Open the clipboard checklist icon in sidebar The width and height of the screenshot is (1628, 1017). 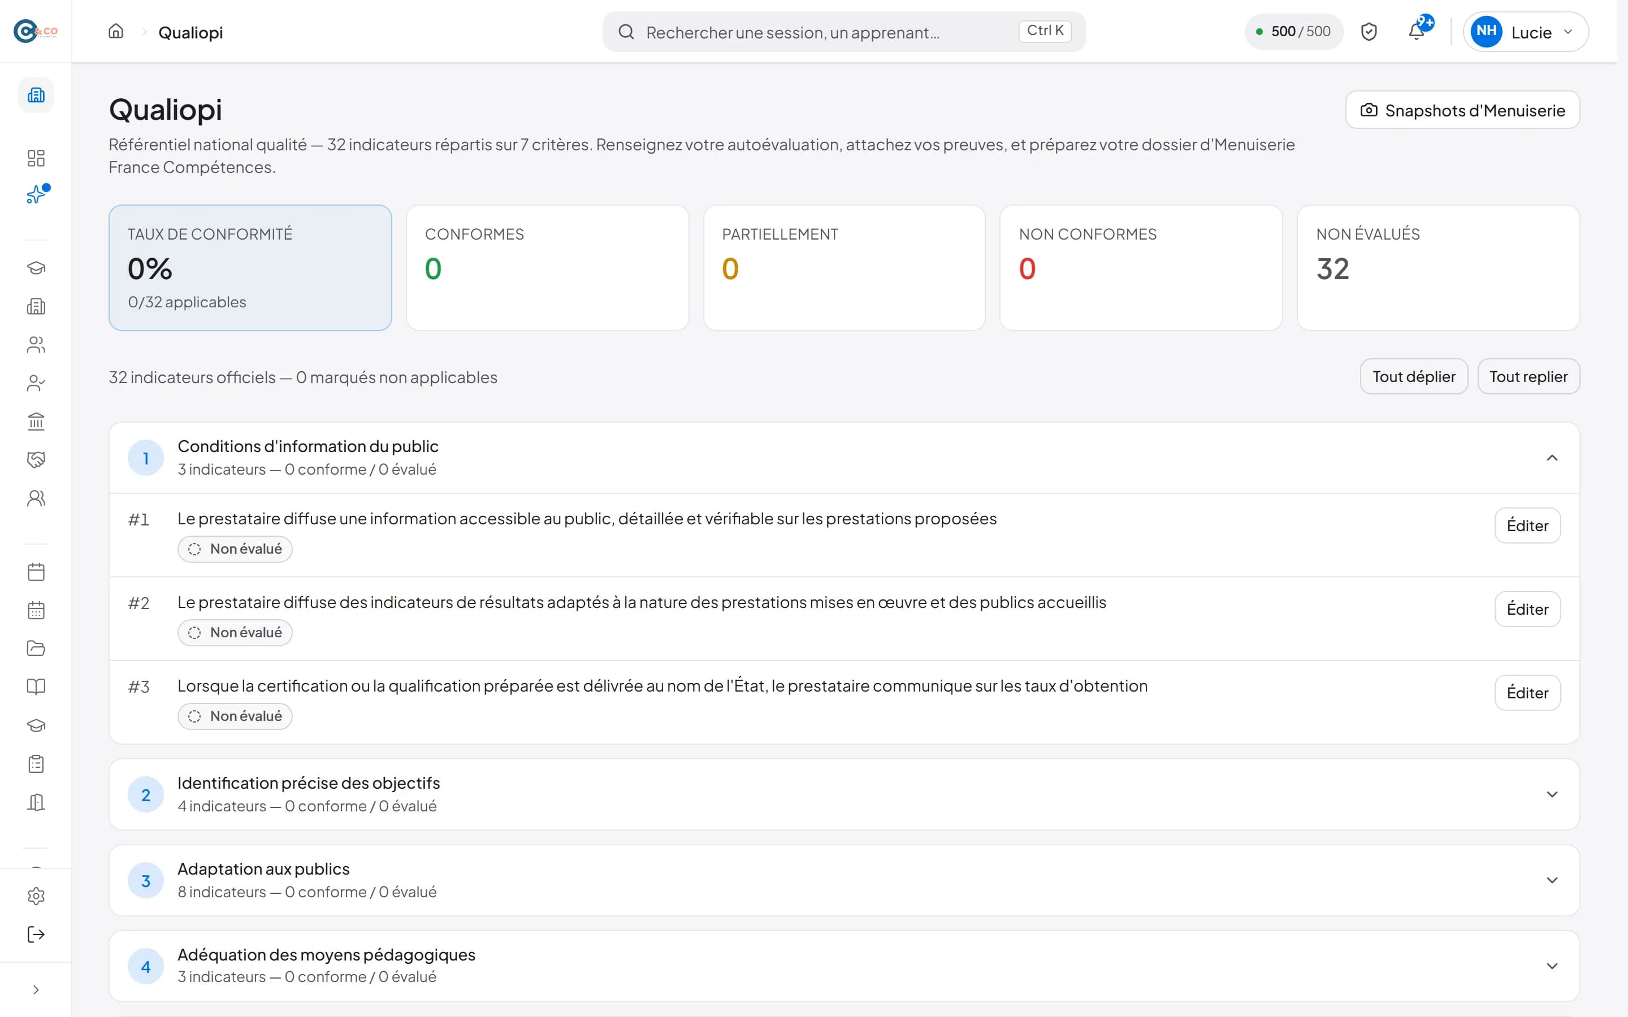coord(36,764)
